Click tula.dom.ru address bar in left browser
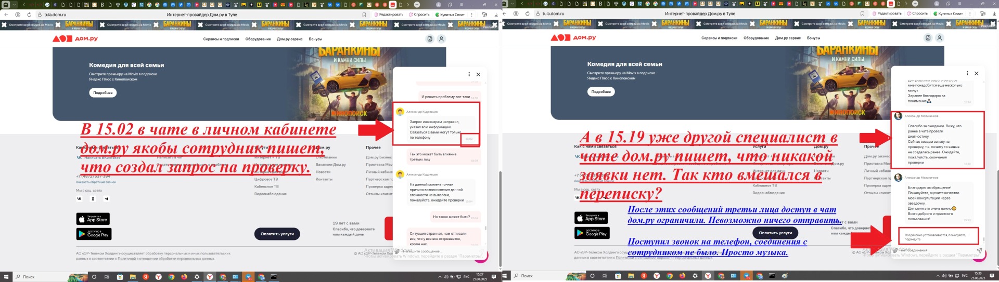Screen dimensions: 999x282 pos(55,15)
